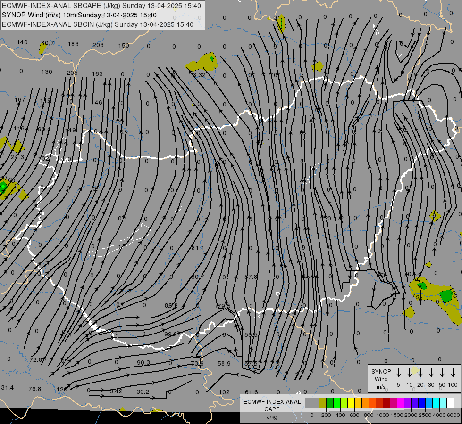This screenshot has height=424, width=462.
Task: Click the ECMWF-INDEX-ANAL CAPE legend label
Action: point(272,409)
